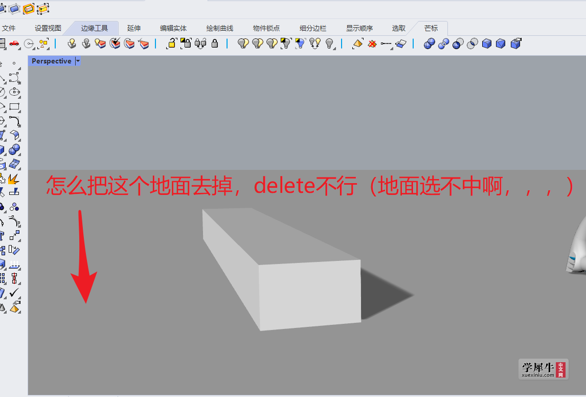Click the swap locked objects icon
Viewport: 586px width, 397px height.
pyautogui.click(x=200, y=43)
